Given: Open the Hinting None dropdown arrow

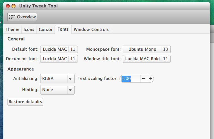Looking at the screenshot, I should [70, 90].
